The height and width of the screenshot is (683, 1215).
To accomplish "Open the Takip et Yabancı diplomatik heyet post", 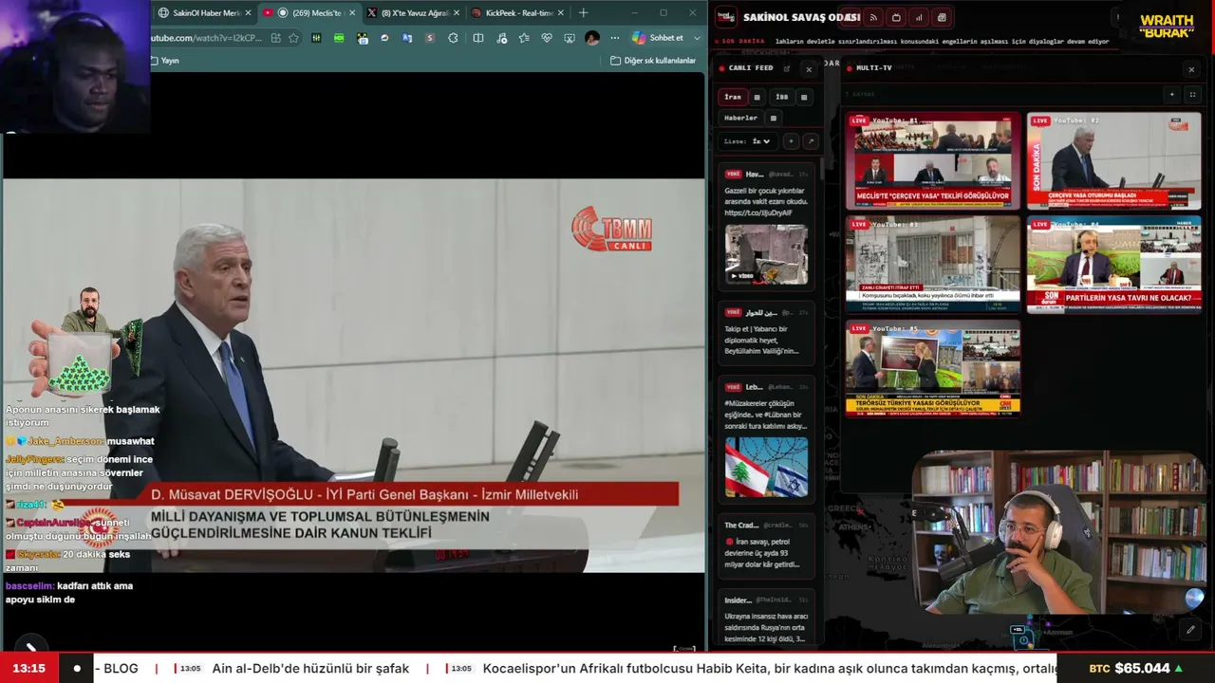I will point(766,331).
